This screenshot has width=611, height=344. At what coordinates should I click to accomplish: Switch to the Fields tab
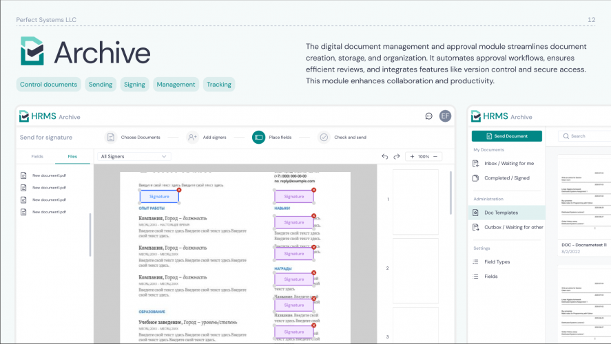[x=37, y=156]
